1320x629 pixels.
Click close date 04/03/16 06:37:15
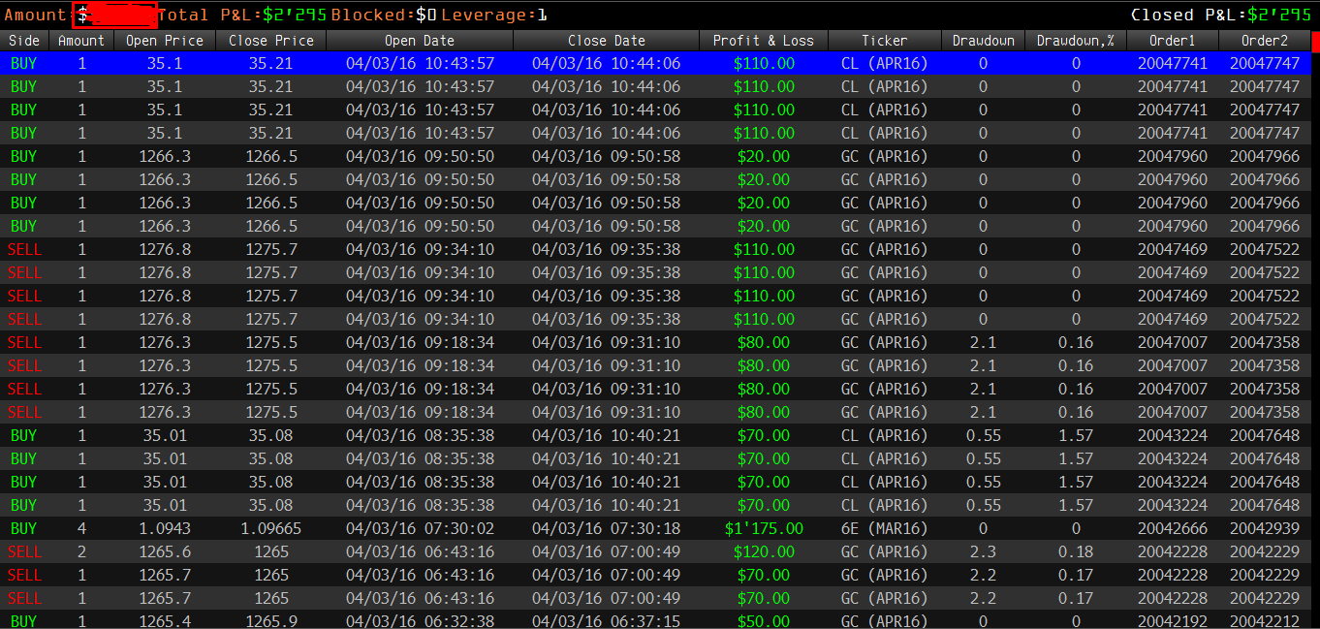coord(606,621)
